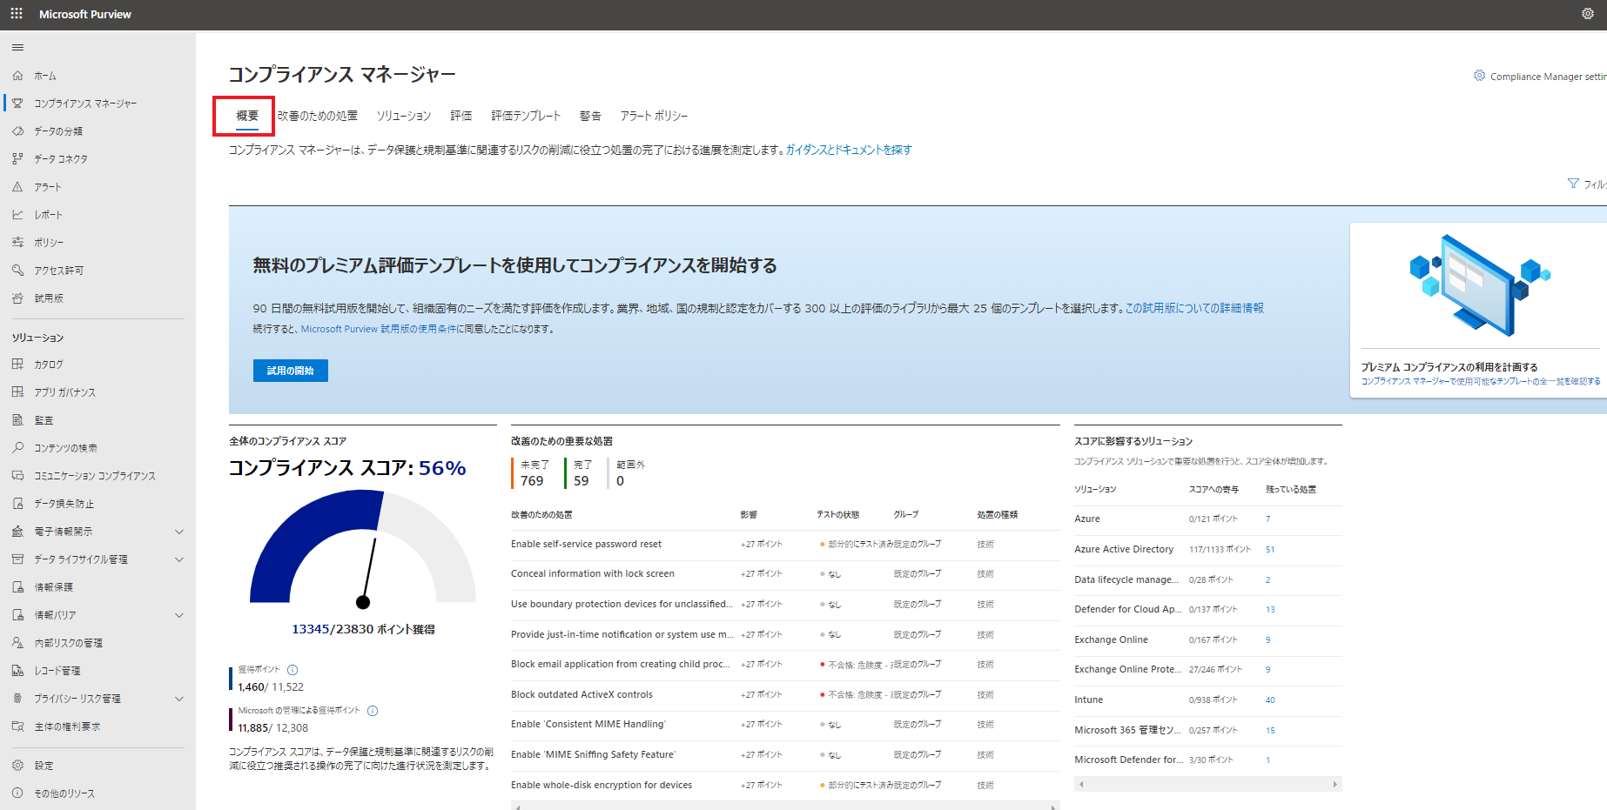Image resolution: width=1607 pixels, height=810 pixels.
Task: Click the データ損失防止 icon
Action: coord(17,504)
